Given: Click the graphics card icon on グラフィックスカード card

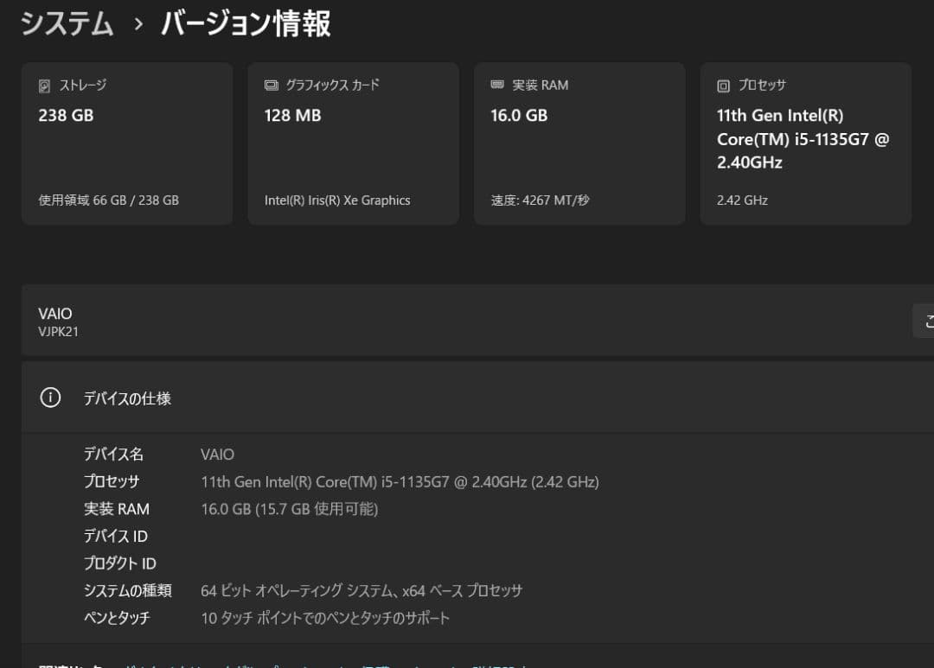Looking at the screenshot, I should coord(270,85).
